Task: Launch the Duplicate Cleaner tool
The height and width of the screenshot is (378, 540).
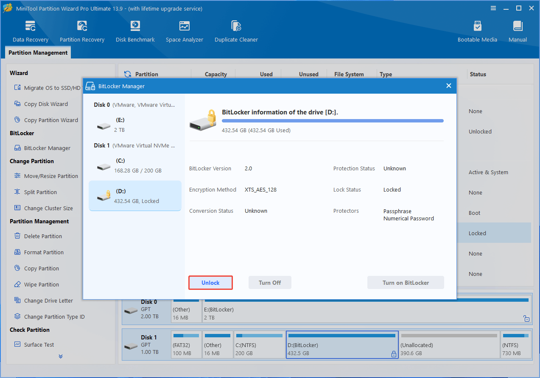Action: tap(236, 32)
